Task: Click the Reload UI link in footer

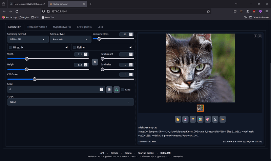Action: [165, 153]
